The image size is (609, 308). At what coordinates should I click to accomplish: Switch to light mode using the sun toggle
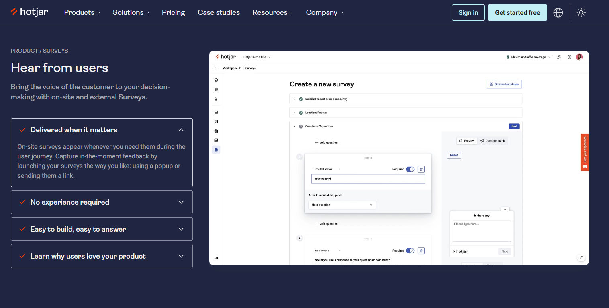click(x=581, y=12)
